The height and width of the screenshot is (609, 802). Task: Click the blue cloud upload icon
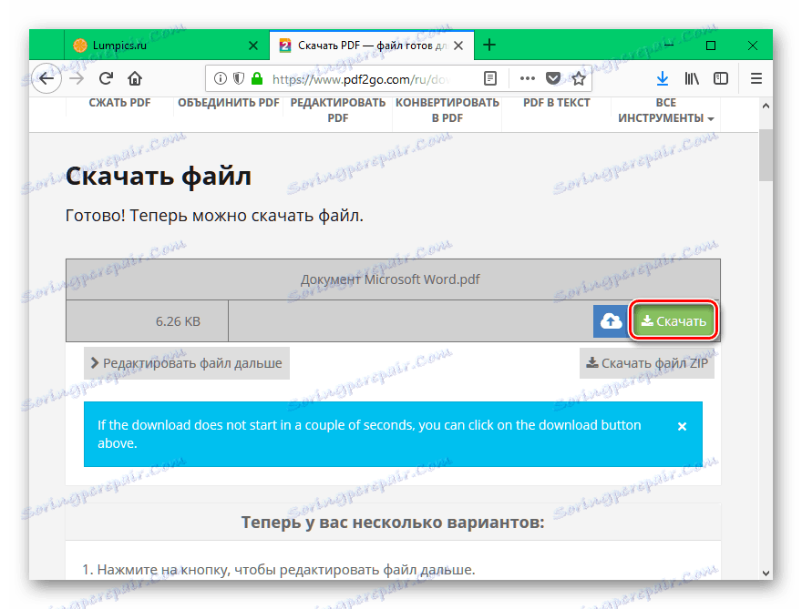click(612, 320)
